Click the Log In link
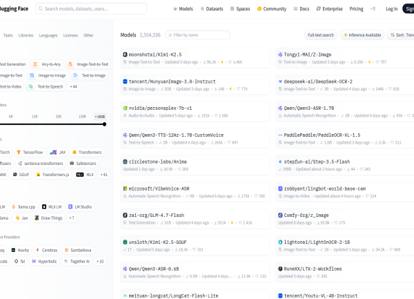Screen dimensions: 414x299 (391, 9)
